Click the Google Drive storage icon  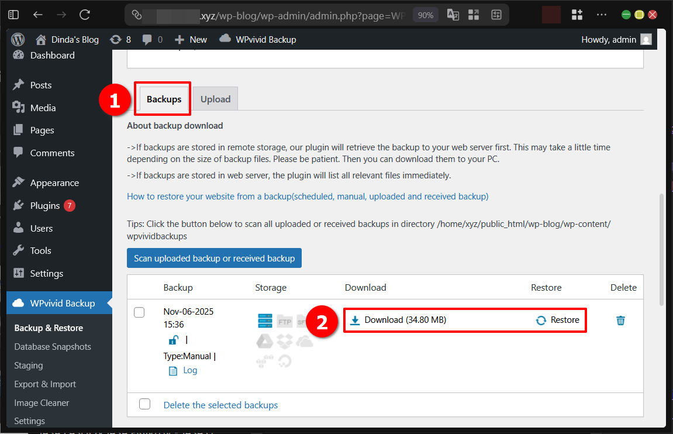(x=265, y=341)
